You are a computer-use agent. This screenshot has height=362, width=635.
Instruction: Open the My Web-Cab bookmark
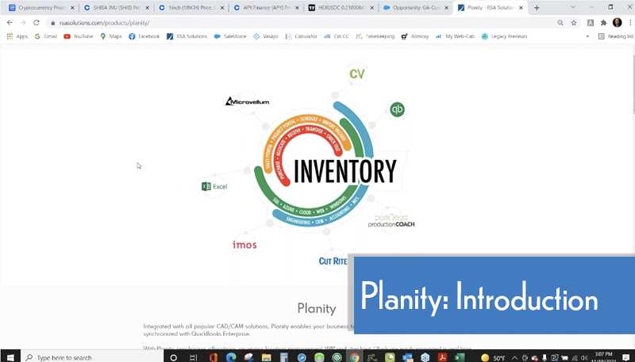coord(455,36)
